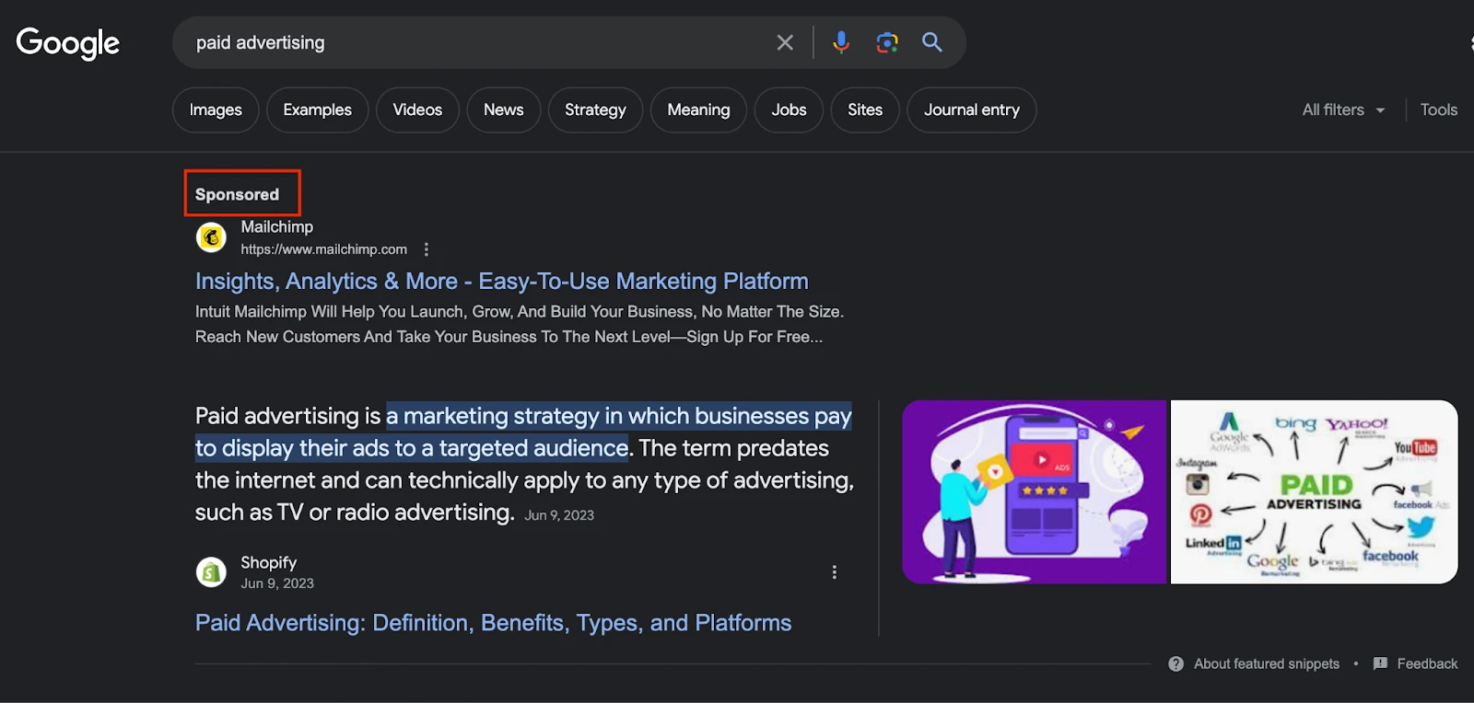Visit the mailchimp.com URL link
The width and height of the screenshot is (1474, 703).
click(324, 249)
